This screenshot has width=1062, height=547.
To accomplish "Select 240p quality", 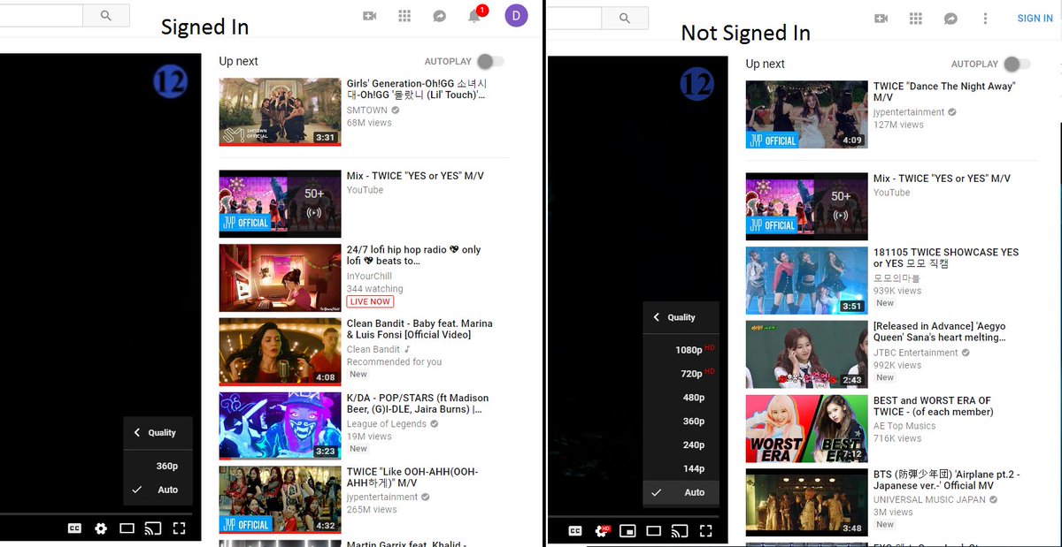I will pyautogui.click(x=681, y=445).
